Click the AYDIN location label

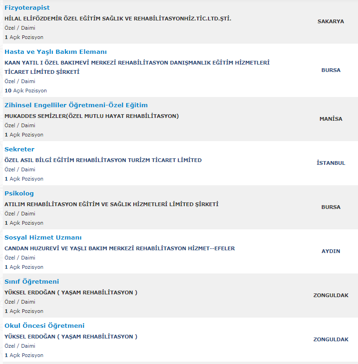click(x=331, y=251)
